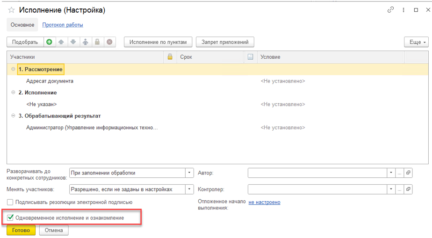The height and width of the screenshot is (238, 432).
Task: Click the responsible person icon in toolbar
Action: click(85, 42)
